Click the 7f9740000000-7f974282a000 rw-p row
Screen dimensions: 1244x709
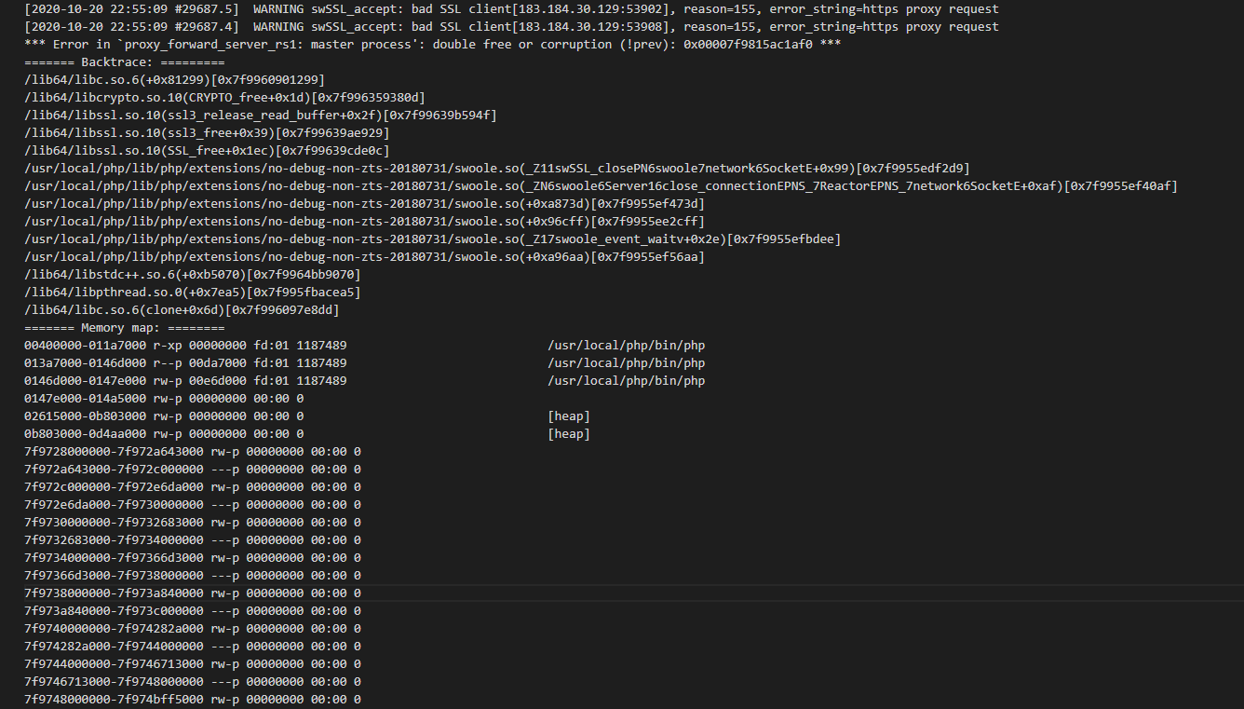point(193,629)
